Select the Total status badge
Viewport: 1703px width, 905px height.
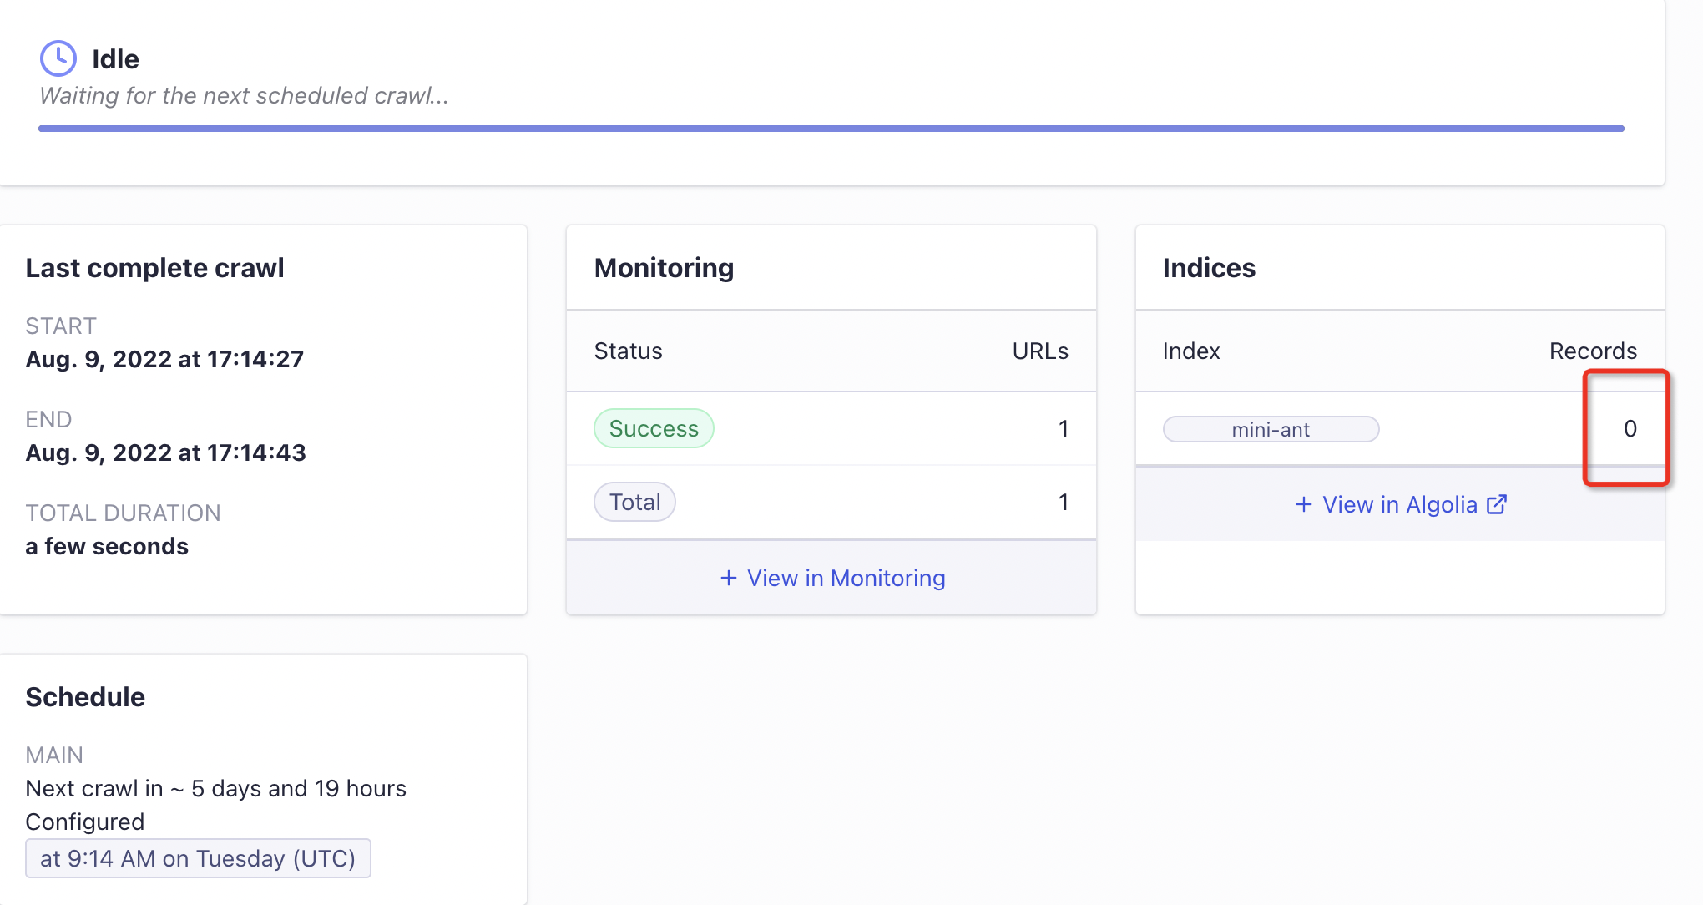[x=634, y=501]
